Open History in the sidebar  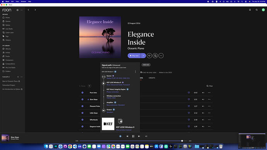7,40
